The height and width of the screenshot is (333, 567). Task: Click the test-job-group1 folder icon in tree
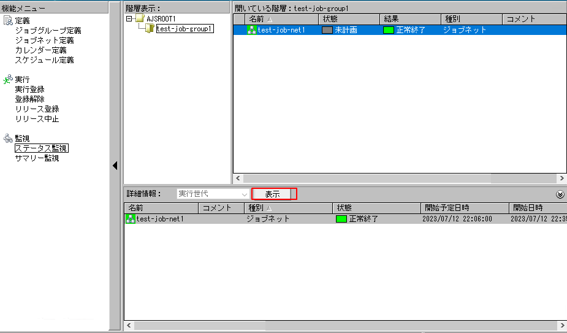[150, 28]
